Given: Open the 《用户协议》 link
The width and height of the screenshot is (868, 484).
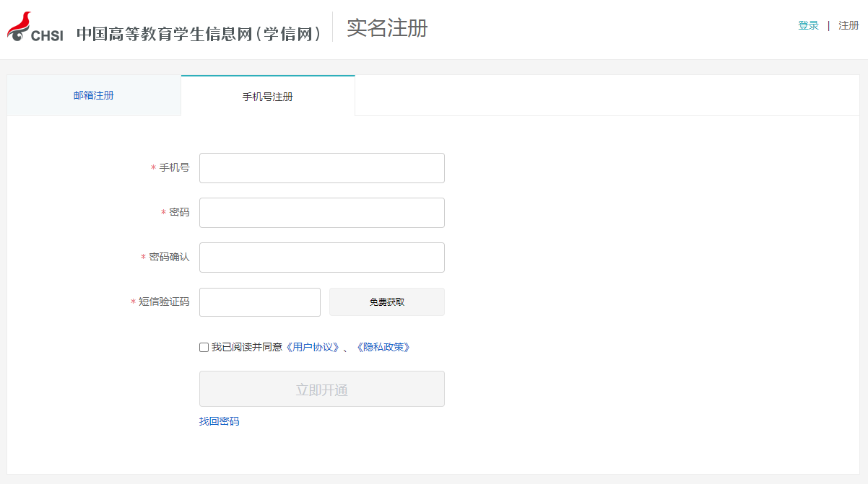Looking at the screenshot, I should pos(313,347).
